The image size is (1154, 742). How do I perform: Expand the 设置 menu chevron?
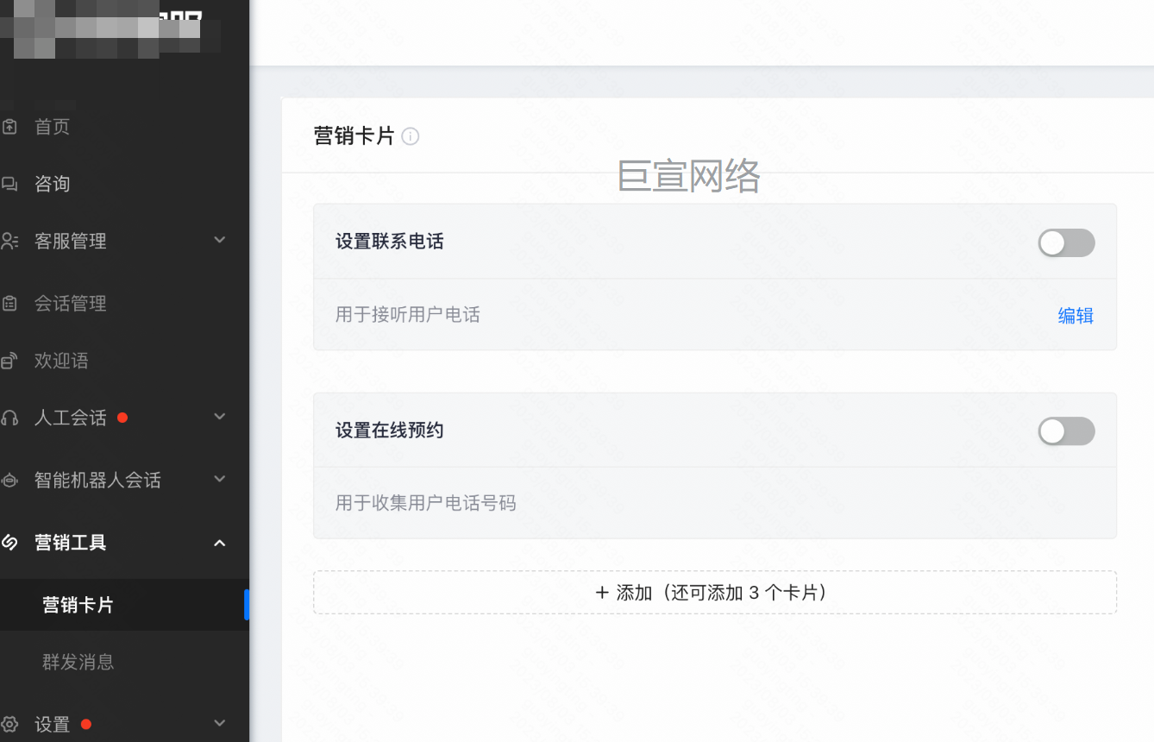(x=220, y=723)
